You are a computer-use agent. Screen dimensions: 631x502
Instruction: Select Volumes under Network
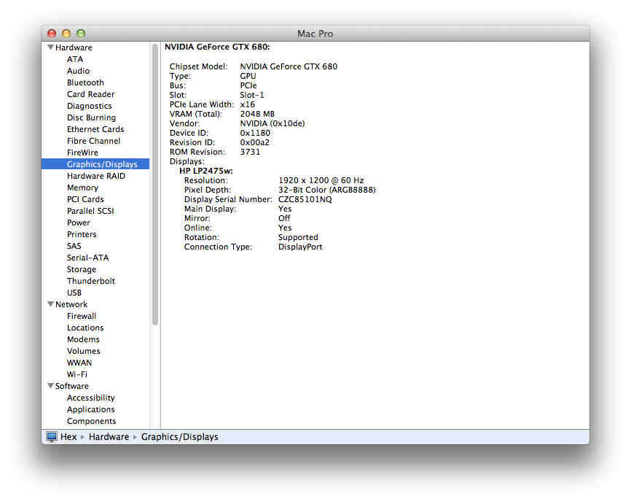click(x=83, y=351)
